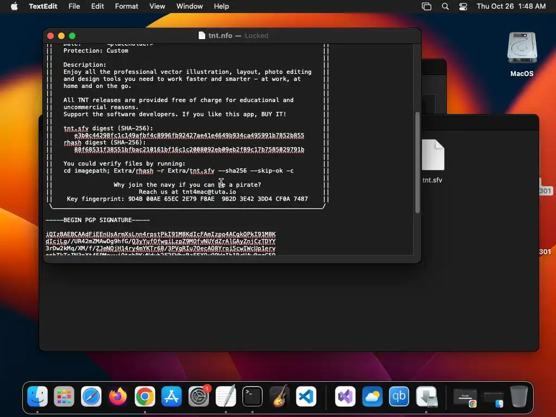Open the Trash in the Dock
Viewport: 556px width, 417px height.
[519, 396]
